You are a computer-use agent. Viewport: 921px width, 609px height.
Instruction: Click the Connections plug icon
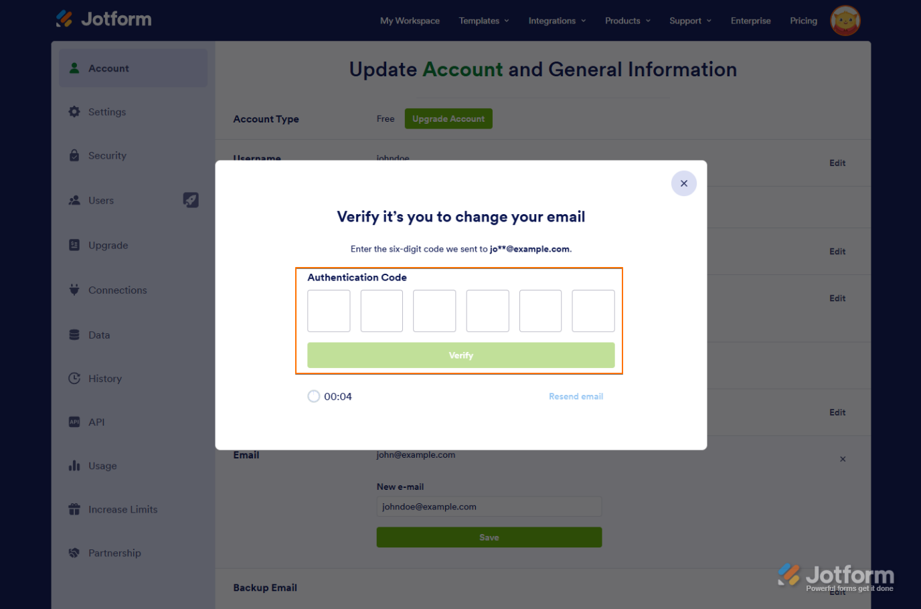coord(74,290)
